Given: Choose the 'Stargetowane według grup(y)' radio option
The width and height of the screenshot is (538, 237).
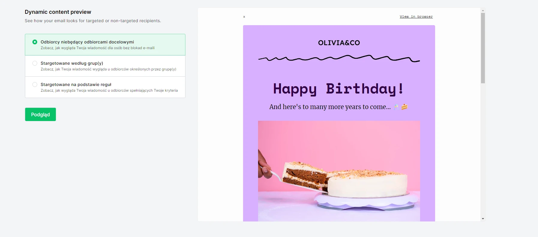Looking at the screenshot, I should [x=35, y=63].
